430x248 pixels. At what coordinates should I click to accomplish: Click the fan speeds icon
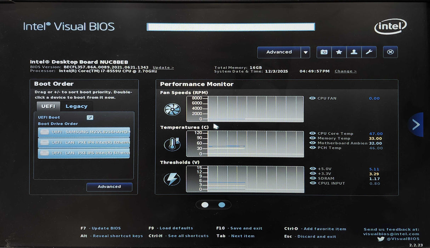tap(172, 109)
